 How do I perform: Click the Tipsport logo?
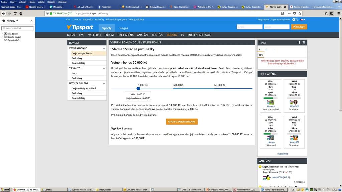click(x=80, y=27)
